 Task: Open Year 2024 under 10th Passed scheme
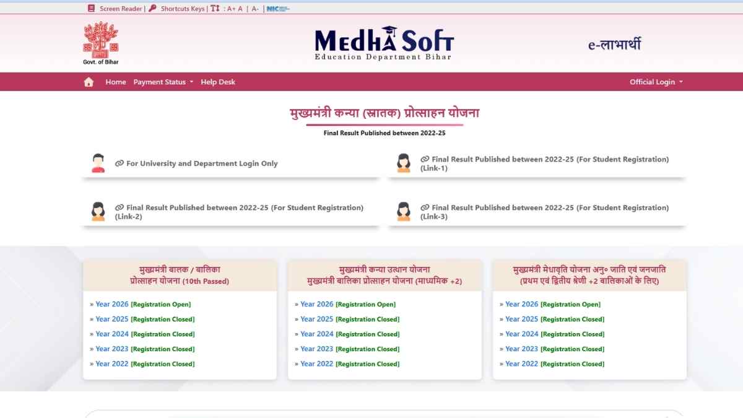112,334
